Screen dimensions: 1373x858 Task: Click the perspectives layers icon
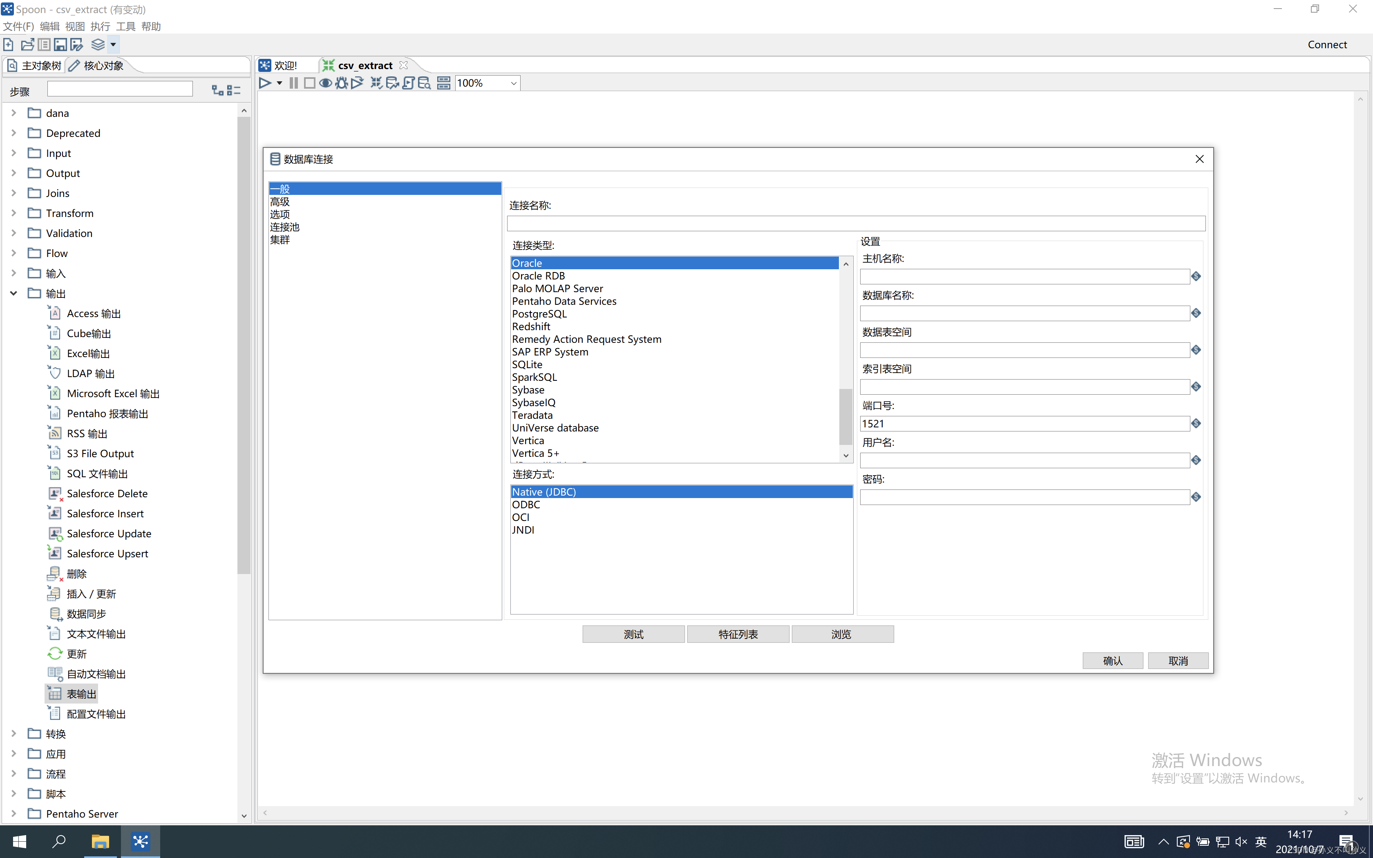pos(98,45)
